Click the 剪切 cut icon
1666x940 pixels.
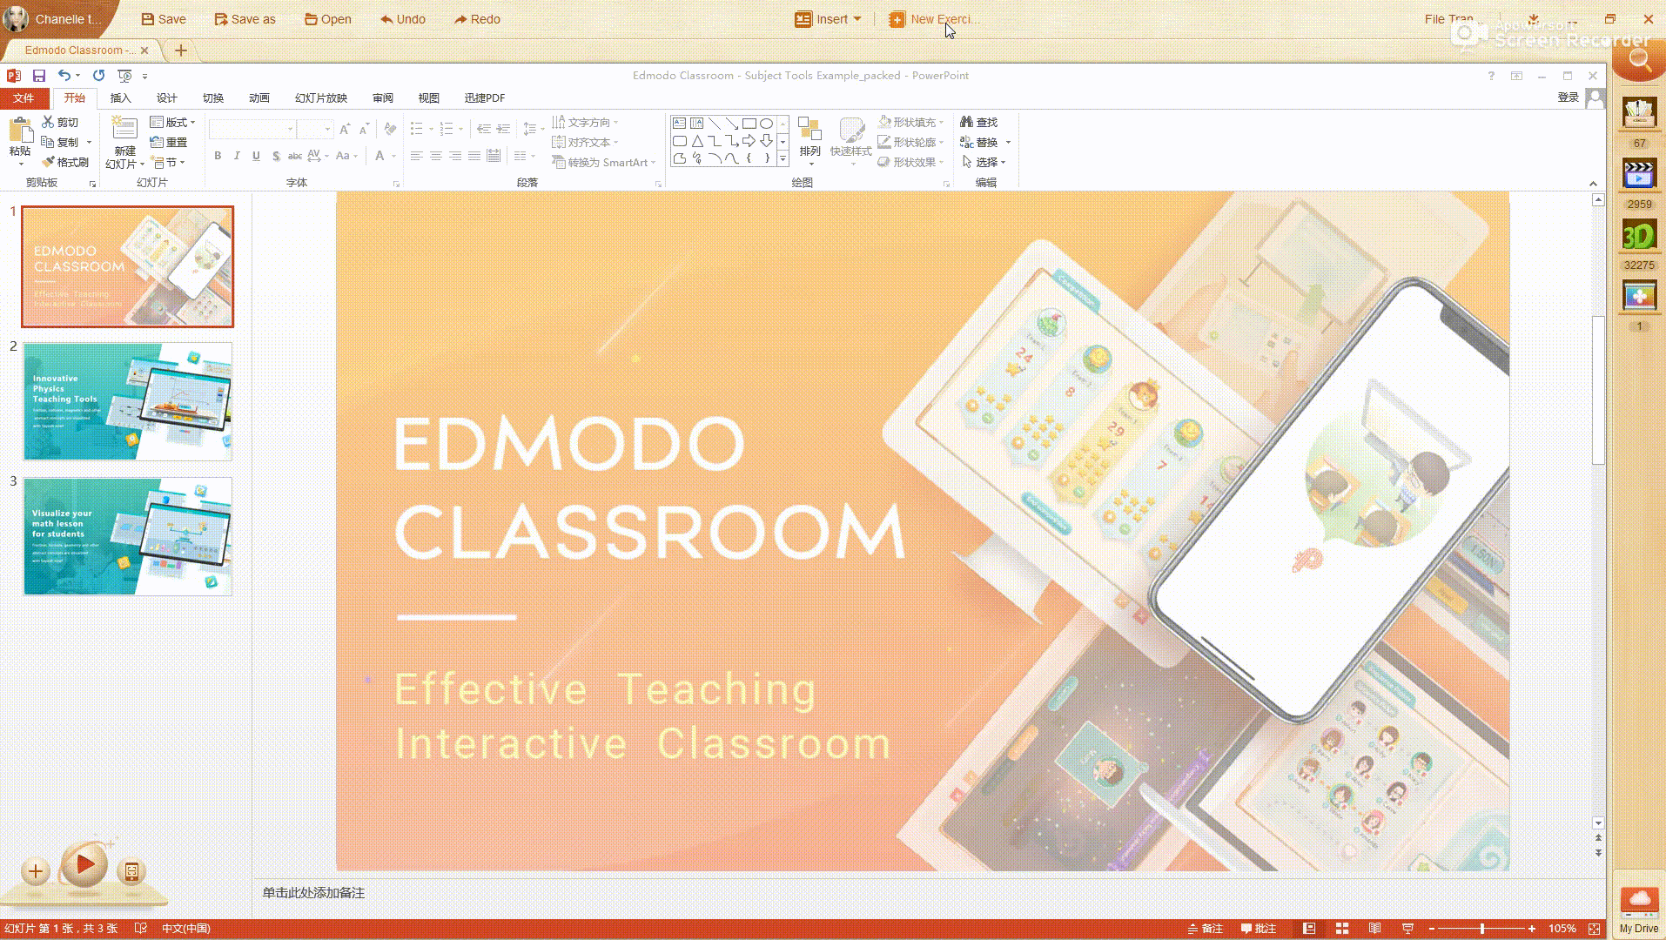[60, 123]
